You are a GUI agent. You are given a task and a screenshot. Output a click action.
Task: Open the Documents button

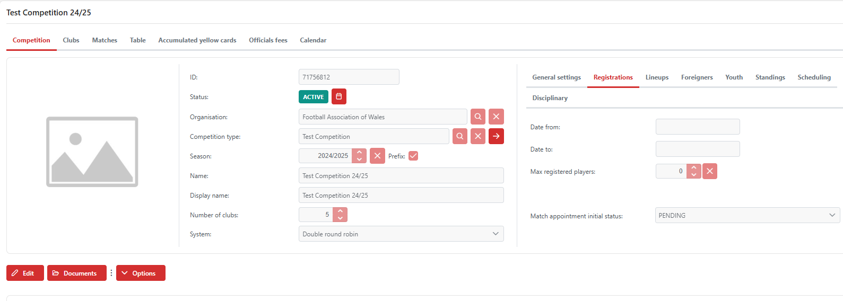click(x=77, y=273)
